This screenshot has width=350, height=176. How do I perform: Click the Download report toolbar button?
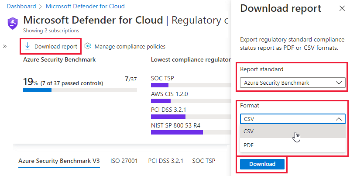[x=51, y=46]
